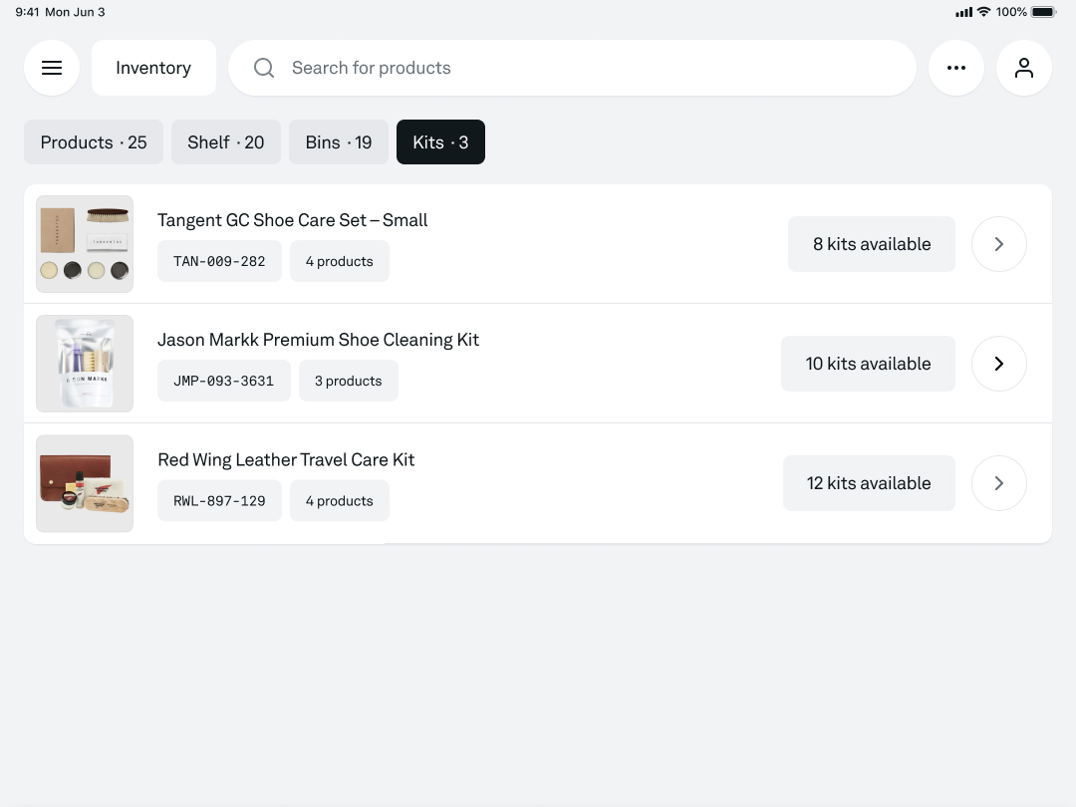The image size is (1076, 807).
Task: Tap the 9:41 time in the status bar
Action: point(28,12)
